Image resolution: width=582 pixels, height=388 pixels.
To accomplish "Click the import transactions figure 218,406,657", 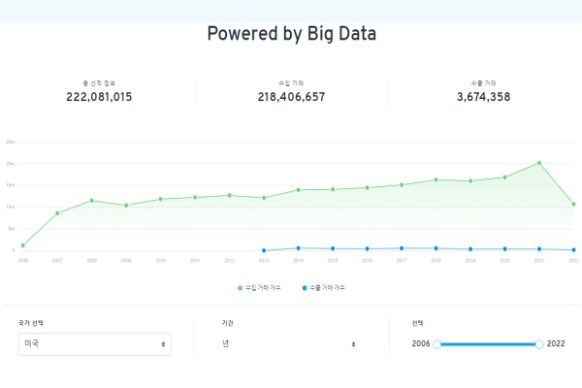I will pos(291,97).
